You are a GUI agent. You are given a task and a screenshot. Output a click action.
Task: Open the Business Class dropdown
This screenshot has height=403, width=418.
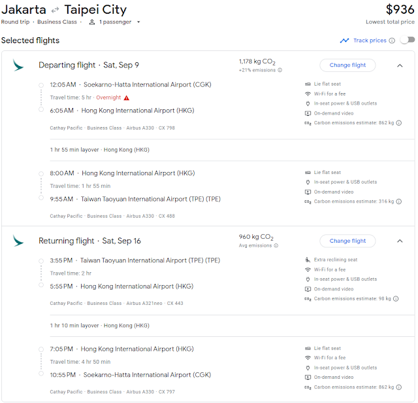click(61, 22)
